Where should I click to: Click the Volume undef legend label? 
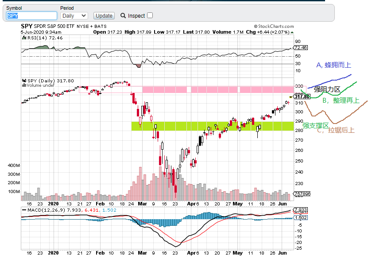coord(41,85)
